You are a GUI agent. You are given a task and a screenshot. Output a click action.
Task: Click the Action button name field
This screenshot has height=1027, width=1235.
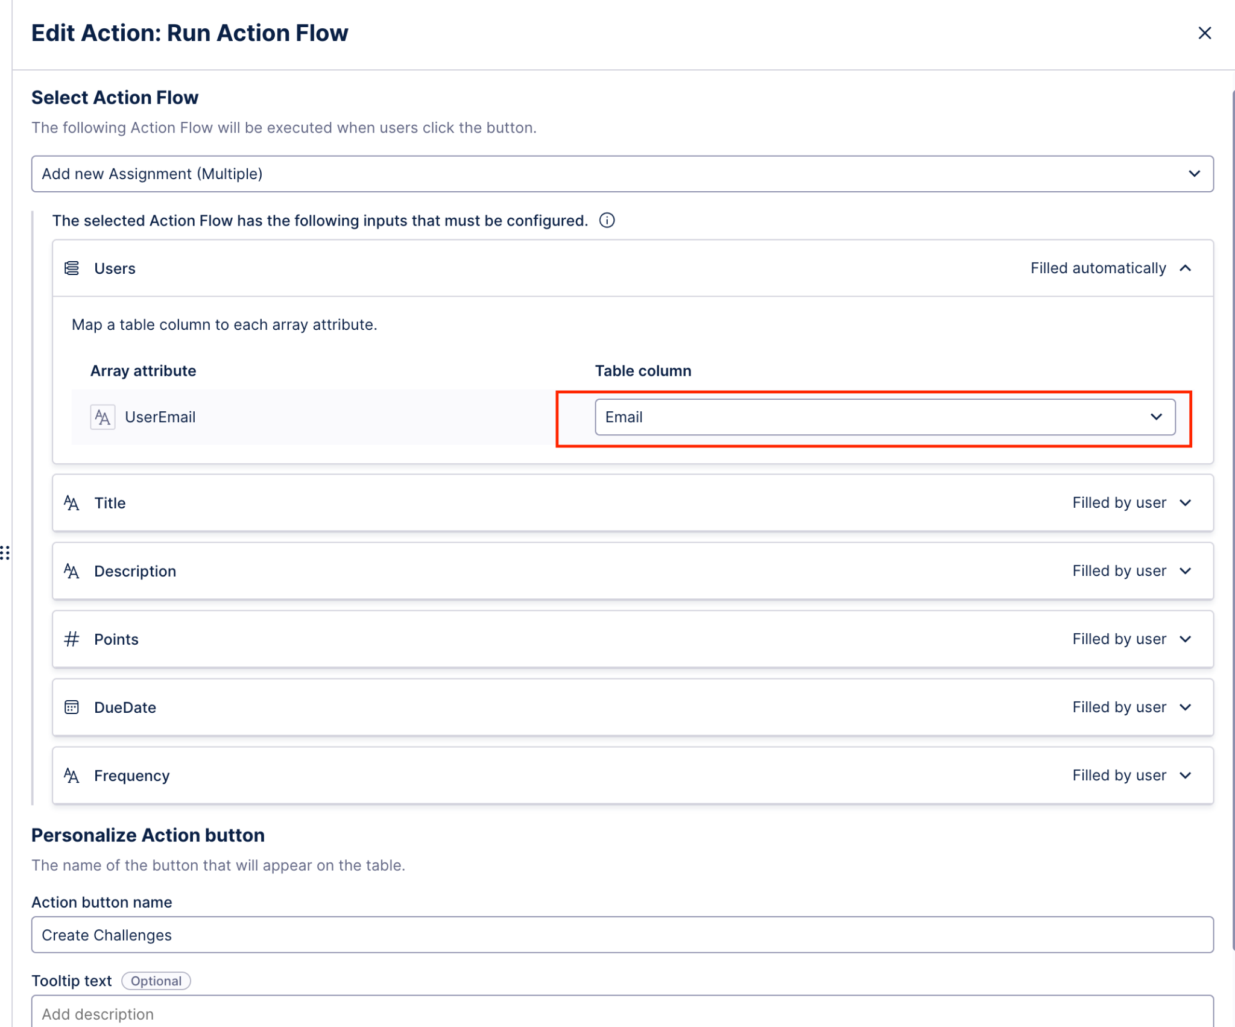[x=622, y=935]
